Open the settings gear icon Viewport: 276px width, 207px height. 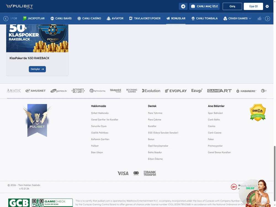click(267, 6)
